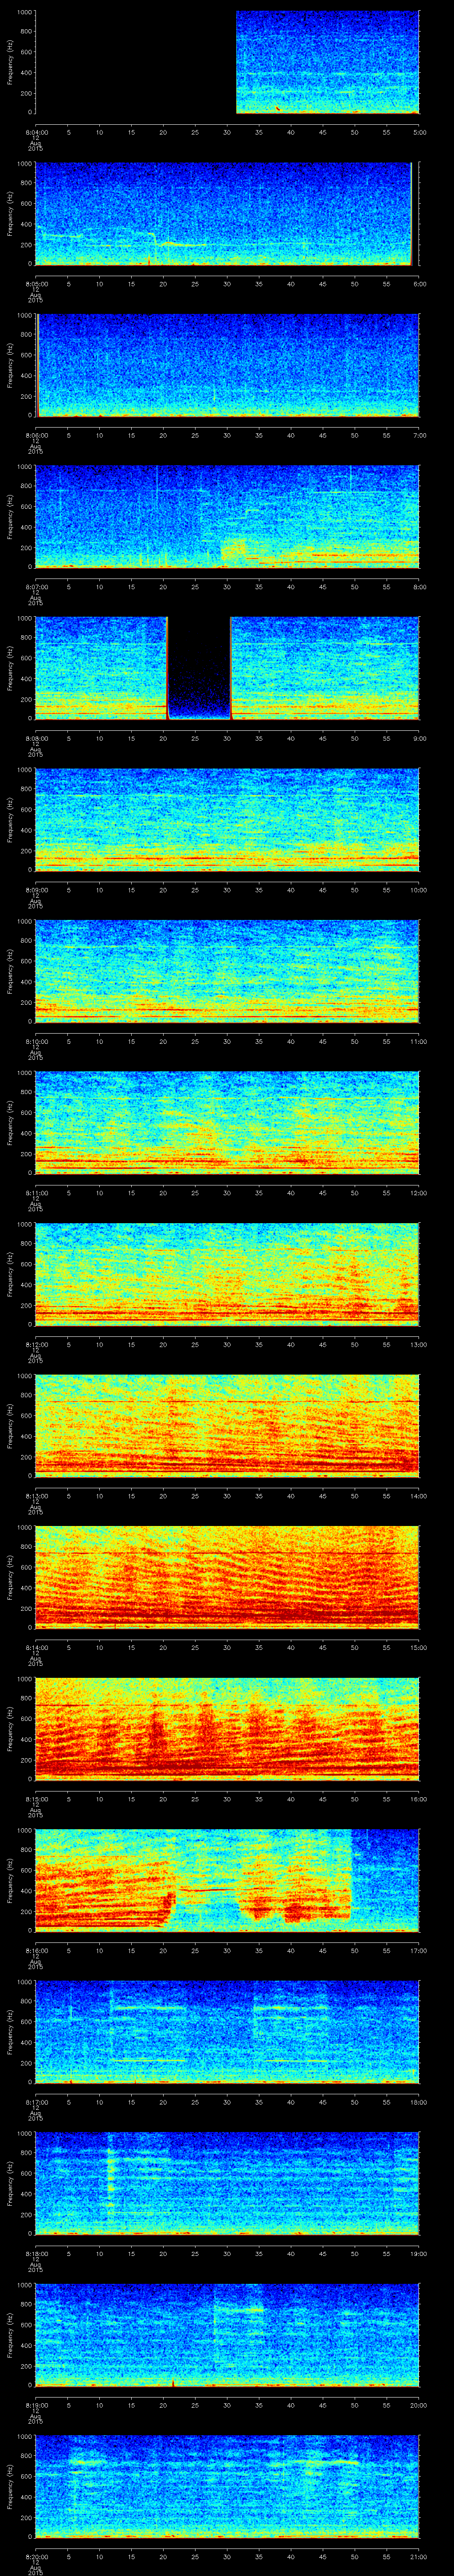Click the 8:06:00 start time label
454x2576 pixels.
point(36,435)
